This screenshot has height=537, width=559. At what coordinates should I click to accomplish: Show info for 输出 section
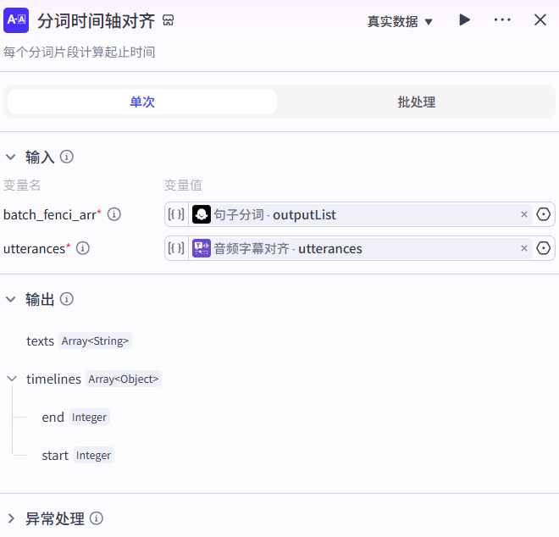pyautogui.click(x=67, y=299)
